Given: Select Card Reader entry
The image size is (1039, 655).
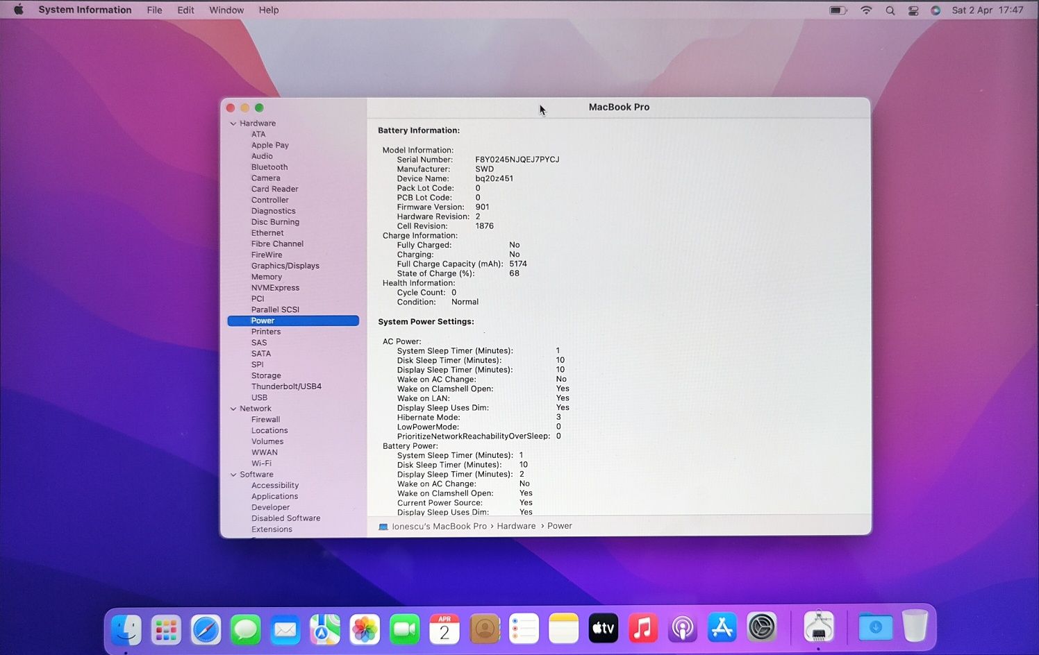Looking at the screenshot, I should pyautogui.click(x=275, y=189).
